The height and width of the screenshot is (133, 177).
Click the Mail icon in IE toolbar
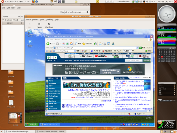(x=100, y=44)
